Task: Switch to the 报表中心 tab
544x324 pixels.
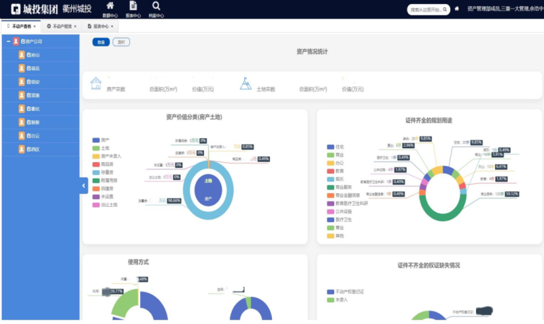Action: pos(99,26)
